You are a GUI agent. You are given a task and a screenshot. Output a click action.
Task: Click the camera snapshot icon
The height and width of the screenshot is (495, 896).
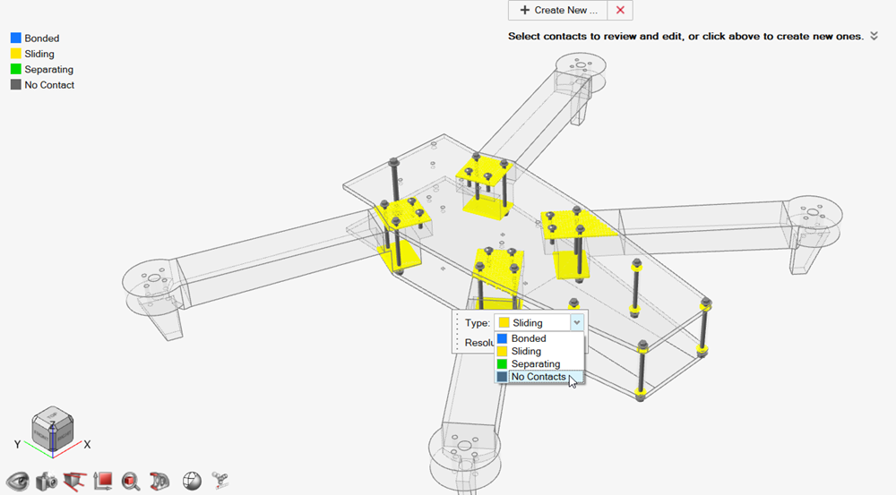[47, 481]
